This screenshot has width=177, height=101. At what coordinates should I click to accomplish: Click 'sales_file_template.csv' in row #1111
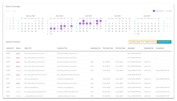[x=31, y=79]
